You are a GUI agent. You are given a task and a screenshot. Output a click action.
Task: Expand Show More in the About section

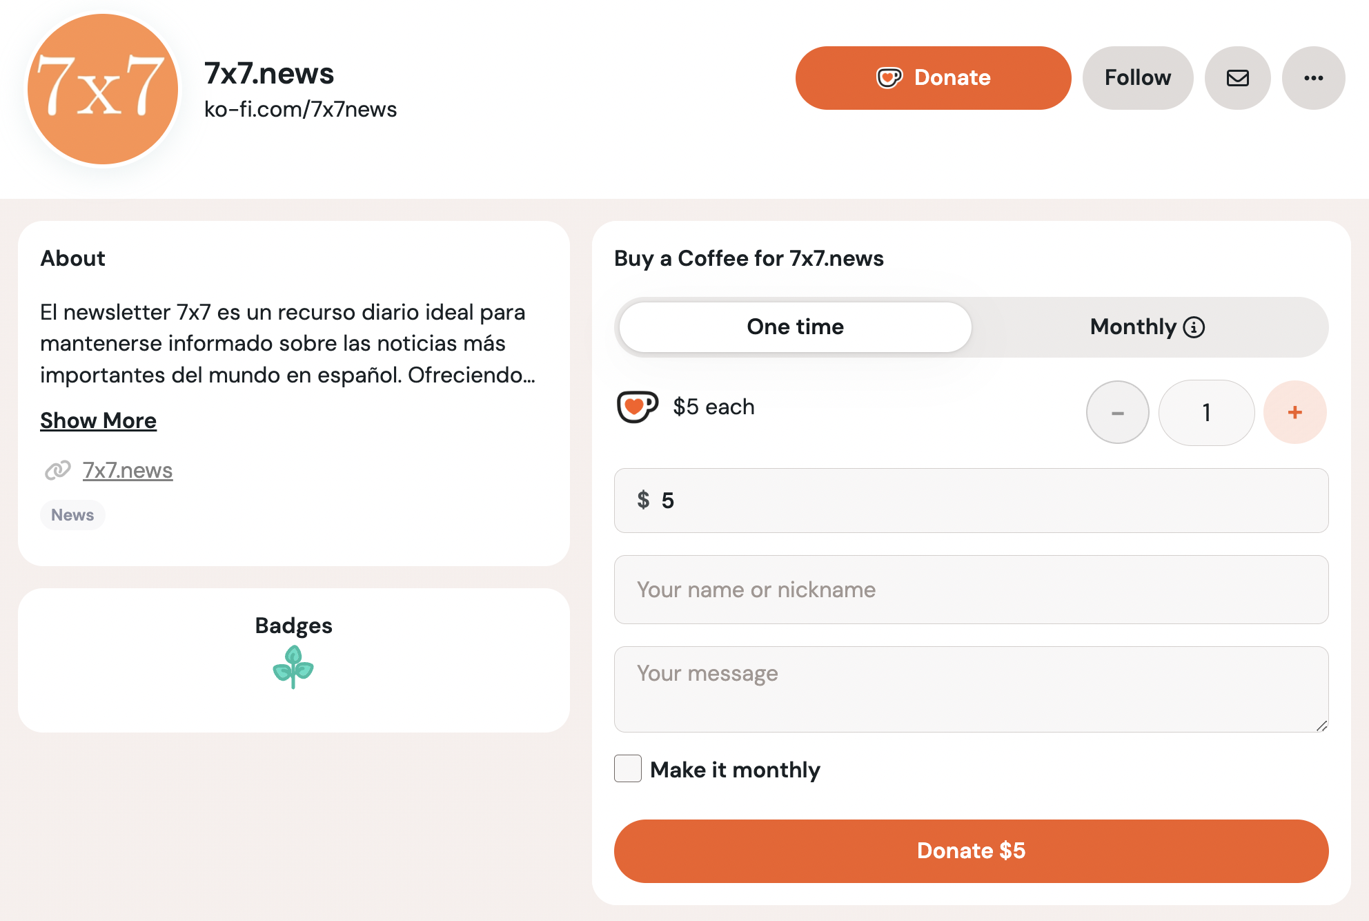point(97,419)
